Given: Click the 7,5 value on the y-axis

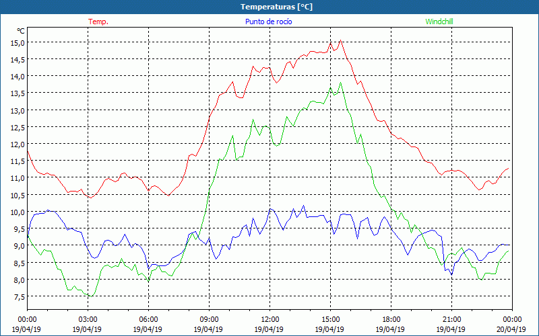Looking at the screenshot, I should coord(20,296).
